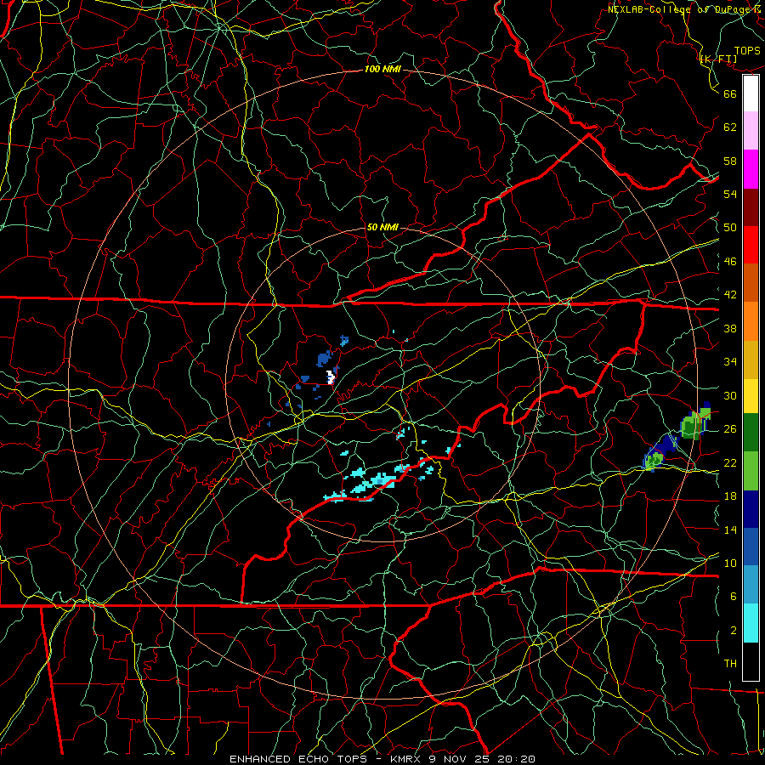Pick the dark orange legend swatch
The image size is (765, 765).
click(751, 283)
